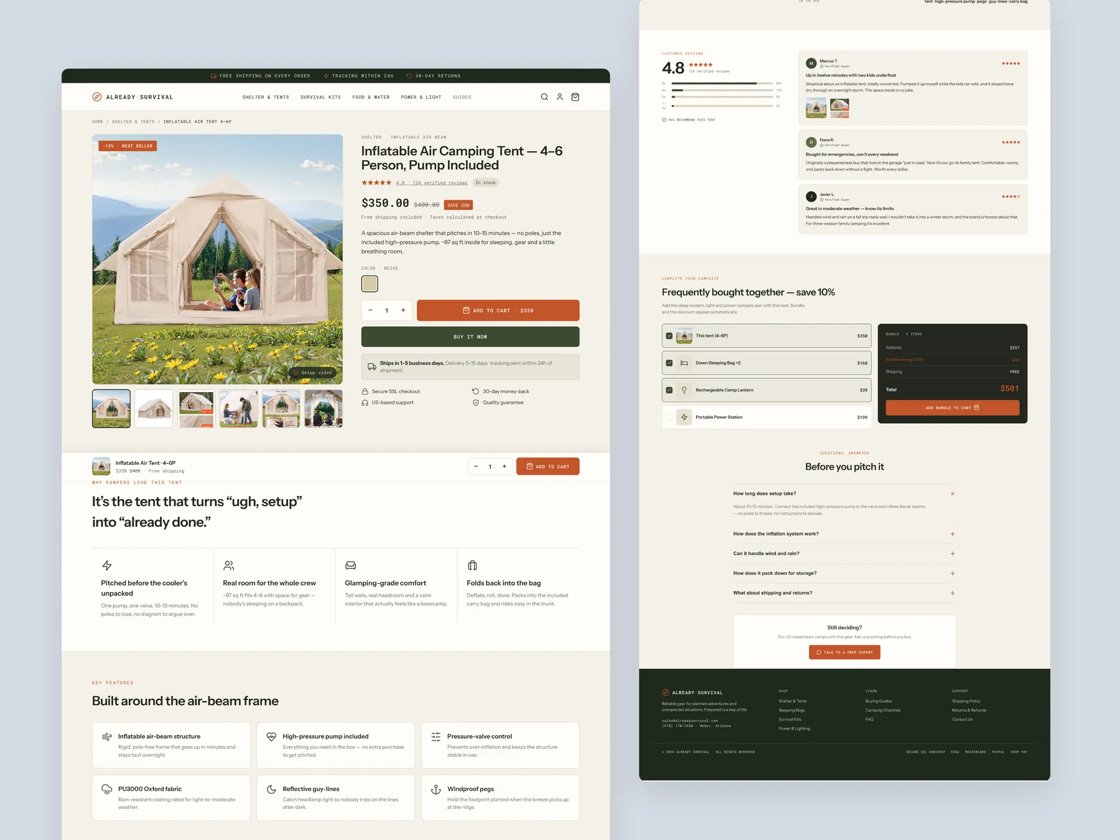Click the delivery truck icon in shipping notice
Viewport: 1120px width, 840px height.
[371, 366]
